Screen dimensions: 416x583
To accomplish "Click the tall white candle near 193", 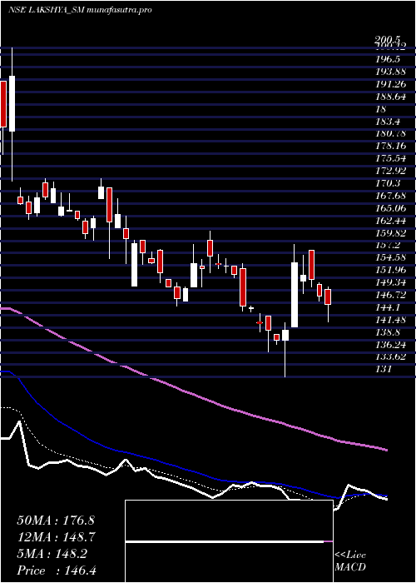I will [12, 103].
